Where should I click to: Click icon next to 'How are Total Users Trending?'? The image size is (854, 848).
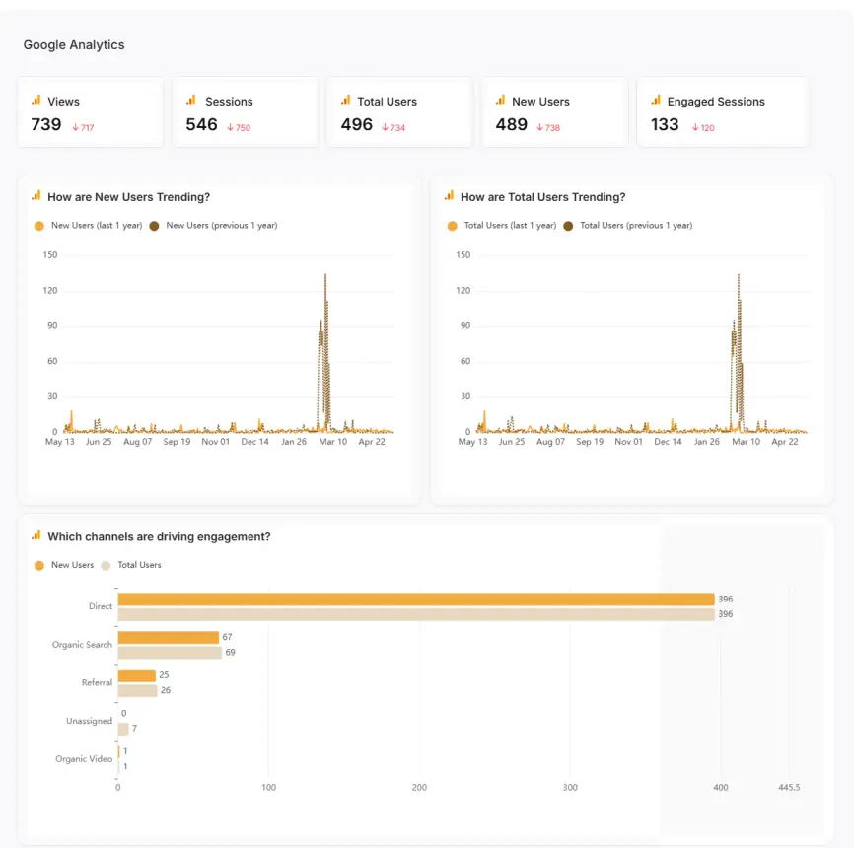pos(450,196)
